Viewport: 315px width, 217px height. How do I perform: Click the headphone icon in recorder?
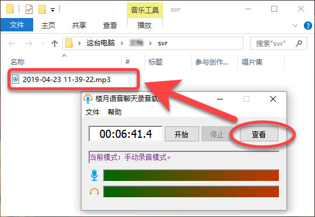click(94, 191)
